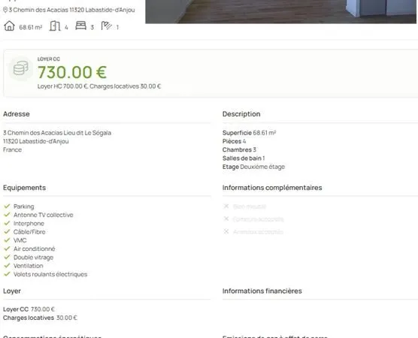Click the Loyer section heading
The height and width of the screenshot is (338, 418).
12,291
